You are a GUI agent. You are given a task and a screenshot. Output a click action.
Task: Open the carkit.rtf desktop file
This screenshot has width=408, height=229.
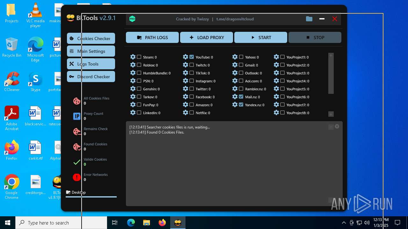pos(35,150)
